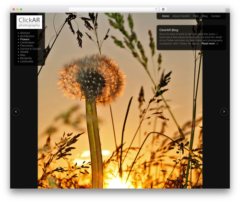Open the Panoramic gallery
240x203 pixels.
coord(26,46)
